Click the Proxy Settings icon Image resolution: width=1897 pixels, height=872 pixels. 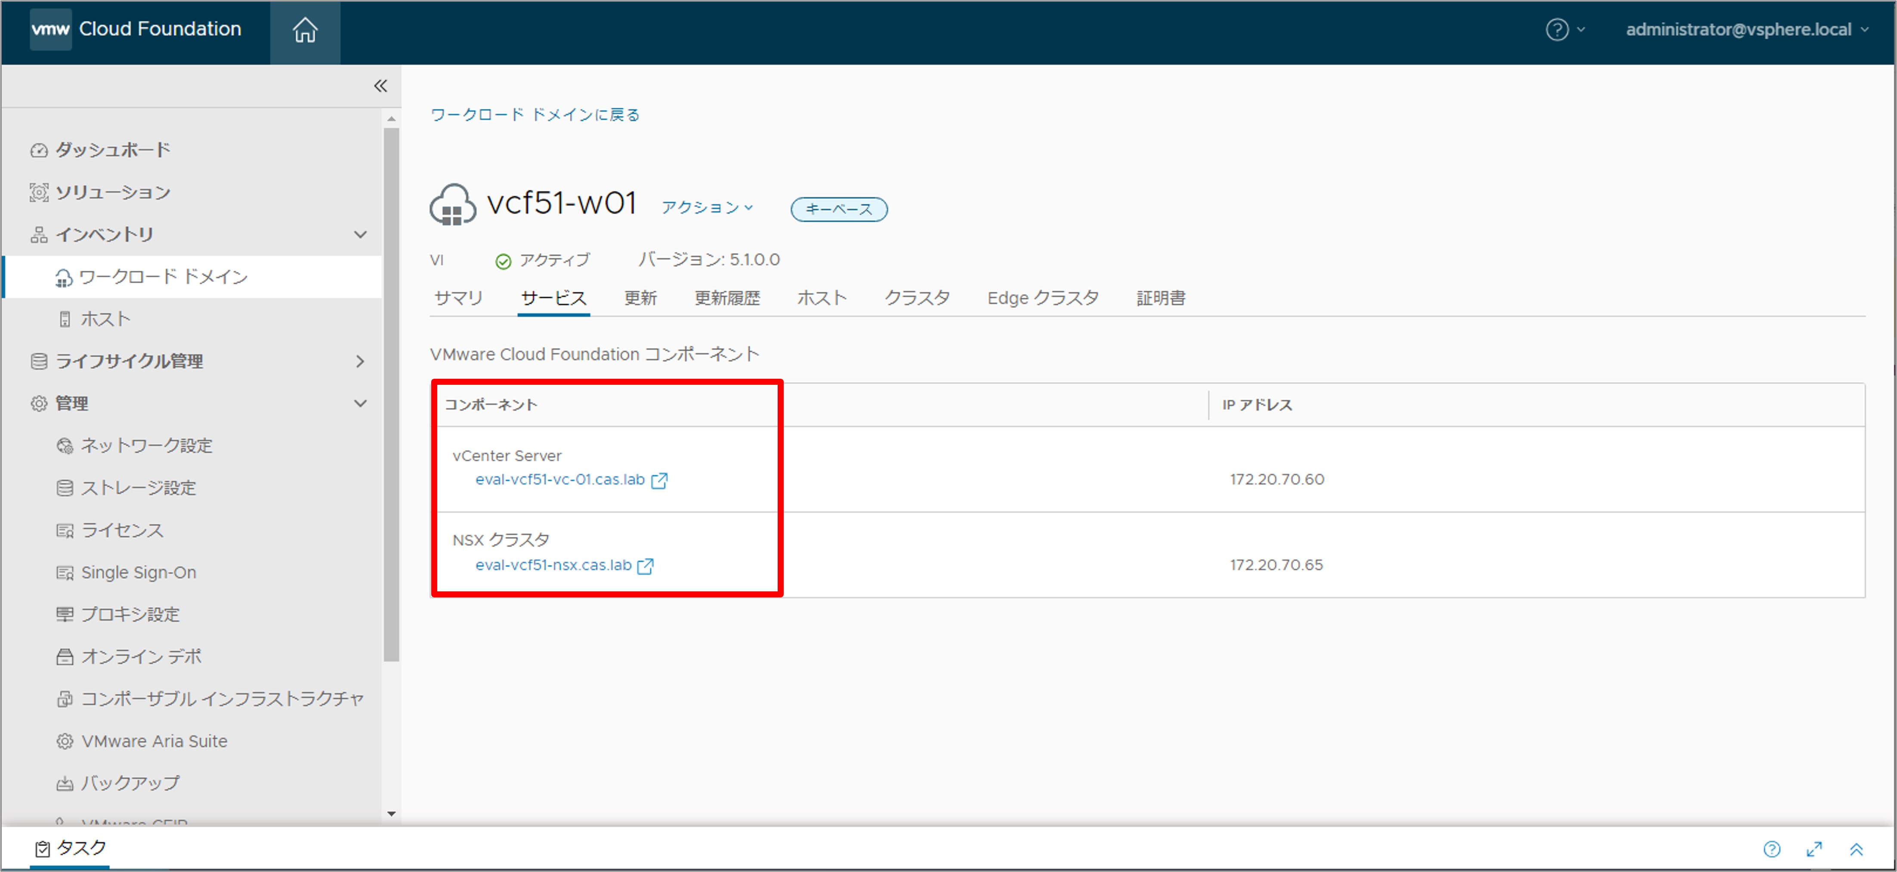click(65, 614)
